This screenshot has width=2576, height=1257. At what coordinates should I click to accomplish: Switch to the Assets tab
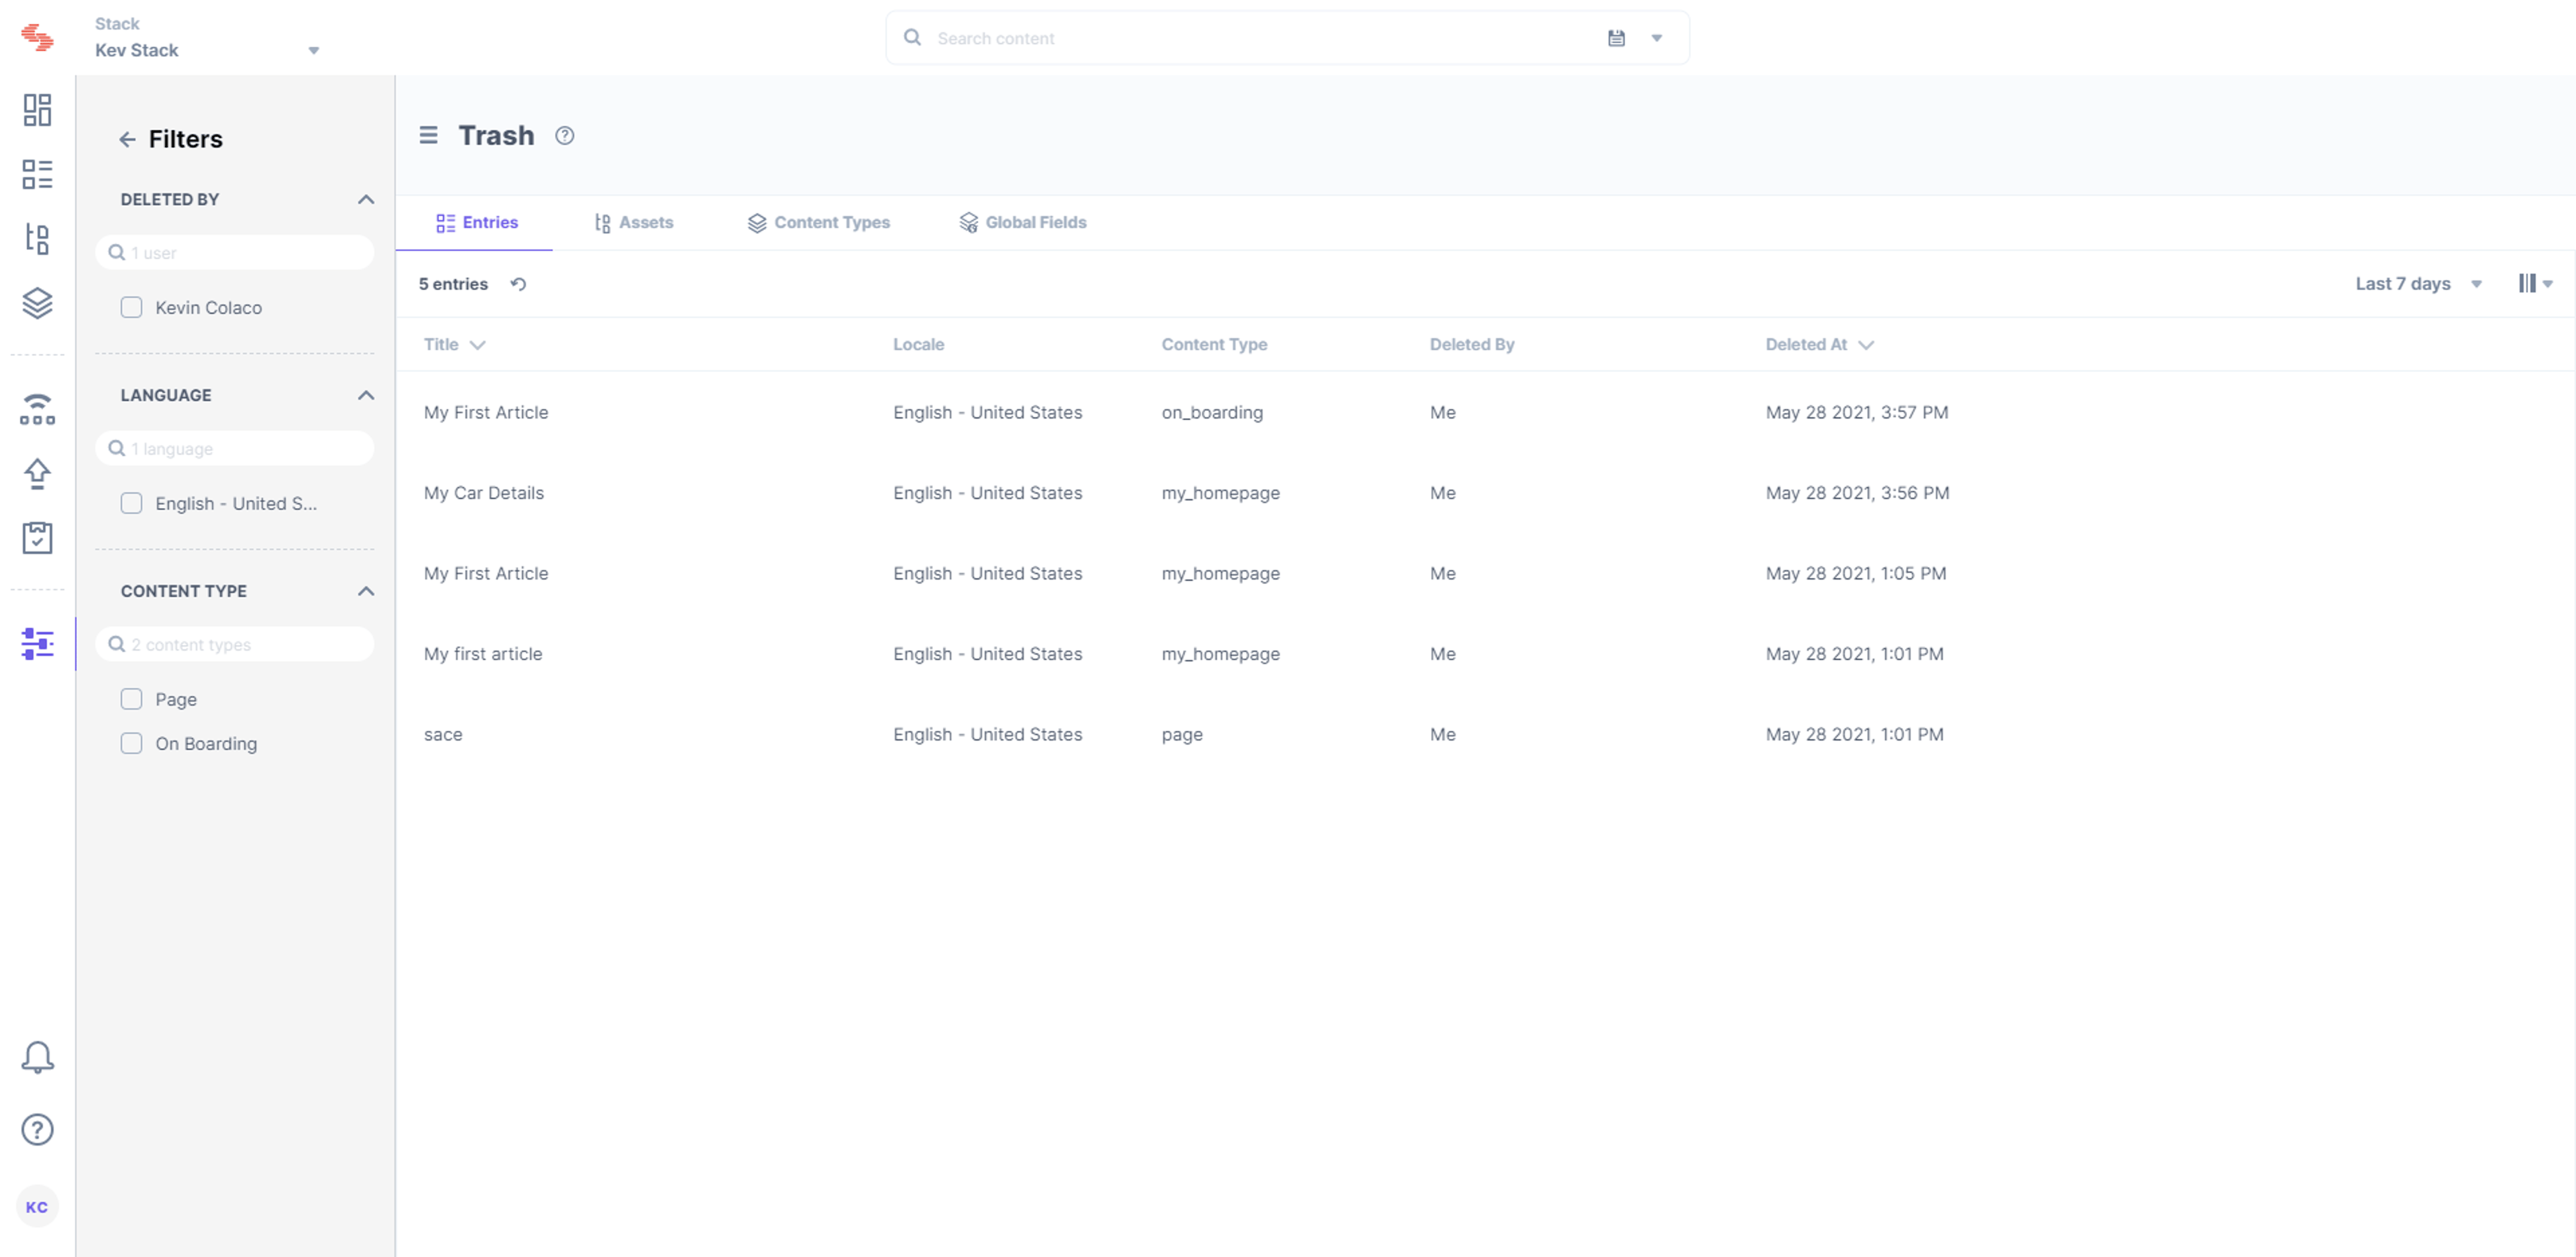(x=634, y=222)
